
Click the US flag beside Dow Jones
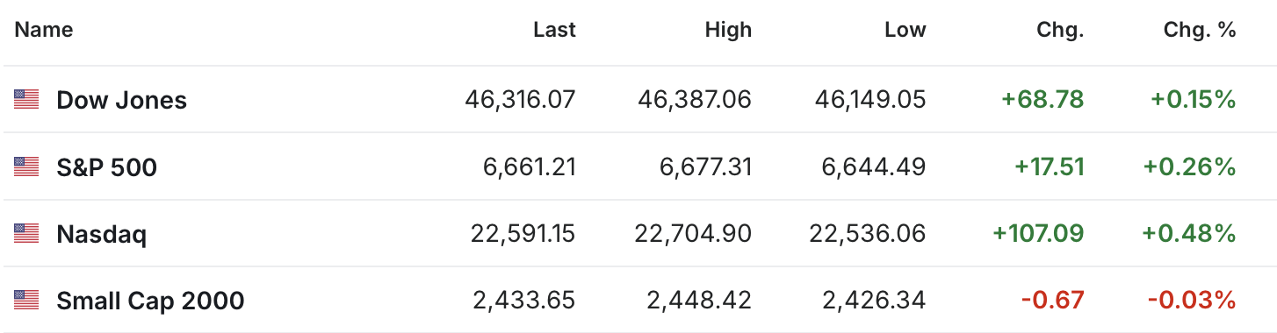[x=26, y=100]
